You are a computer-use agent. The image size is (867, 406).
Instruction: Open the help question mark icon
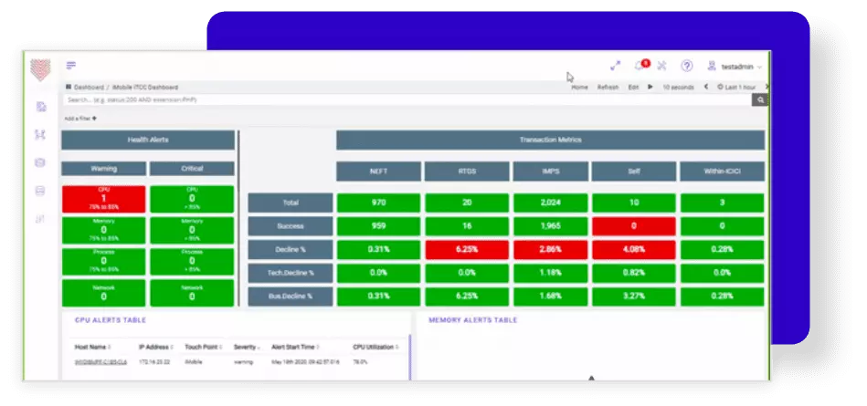click(687, 67)
